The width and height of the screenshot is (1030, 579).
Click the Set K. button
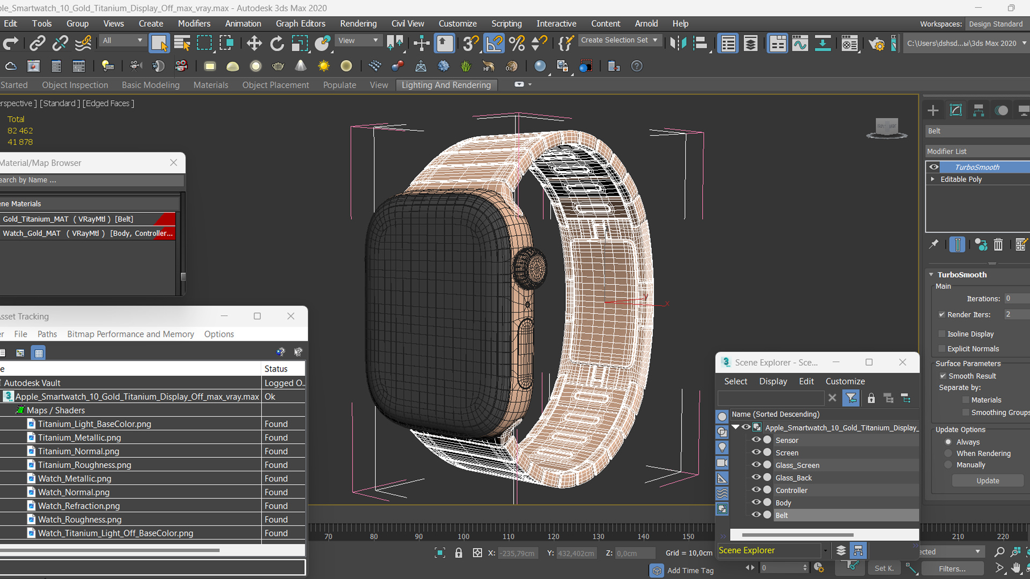tap(884, 569)
